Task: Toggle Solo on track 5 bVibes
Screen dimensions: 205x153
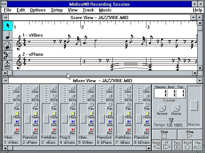Action: [91, 122]
